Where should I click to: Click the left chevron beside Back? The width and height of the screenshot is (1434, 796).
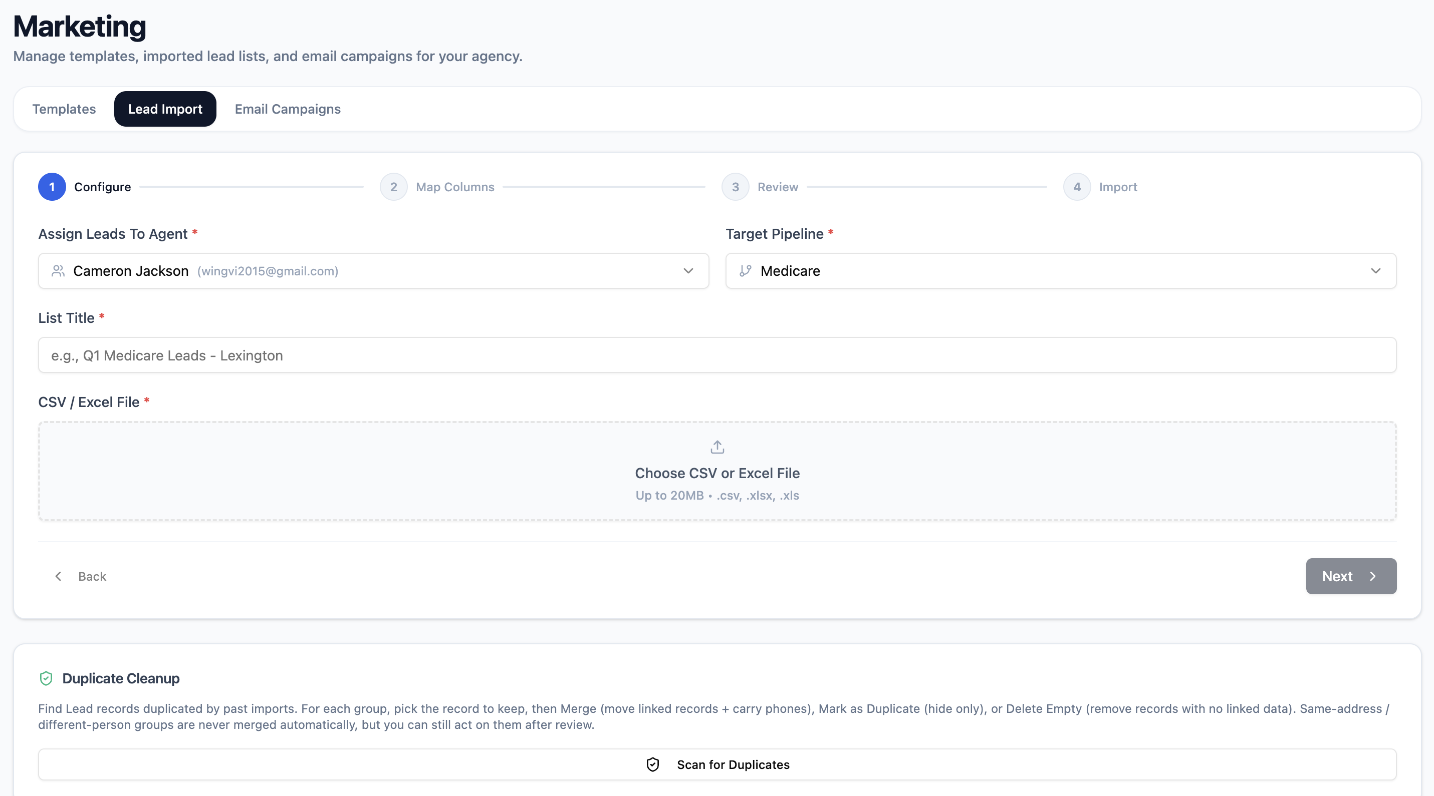click(59, 576)
